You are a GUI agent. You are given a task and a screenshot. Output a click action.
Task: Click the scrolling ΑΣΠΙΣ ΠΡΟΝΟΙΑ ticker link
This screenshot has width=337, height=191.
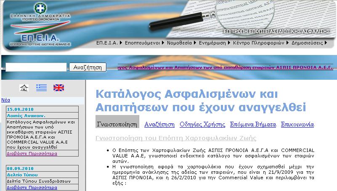[226, 67]
